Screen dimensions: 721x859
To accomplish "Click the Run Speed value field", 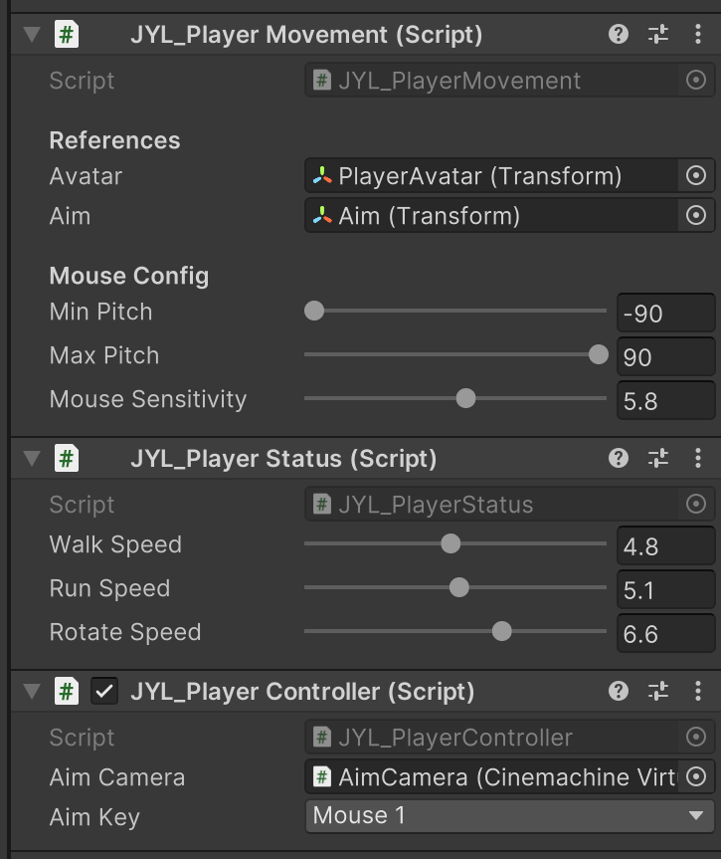I will click(x=664, y=590).
